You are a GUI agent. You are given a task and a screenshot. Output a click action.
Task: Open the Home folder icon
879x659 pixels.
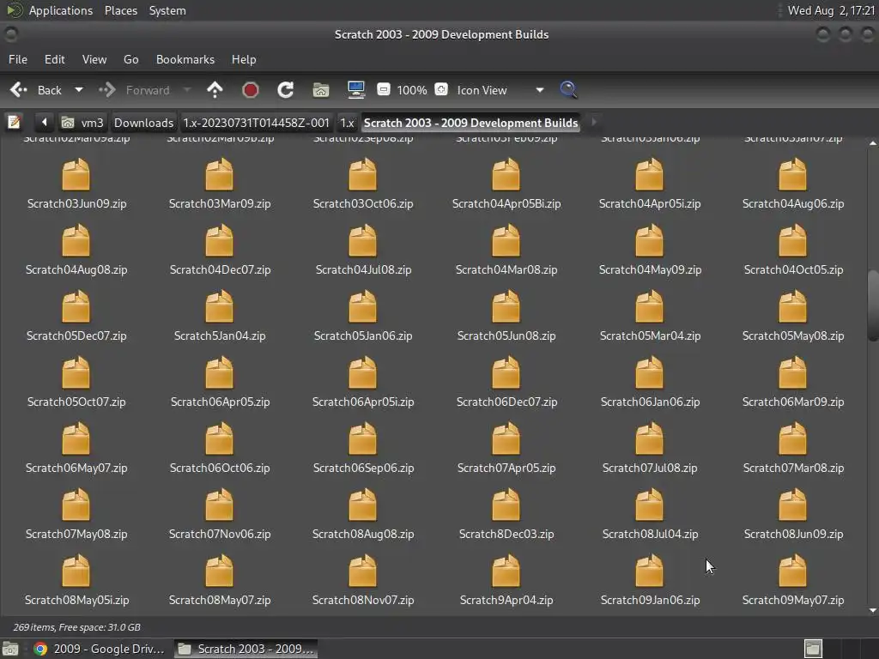(321, 89)
